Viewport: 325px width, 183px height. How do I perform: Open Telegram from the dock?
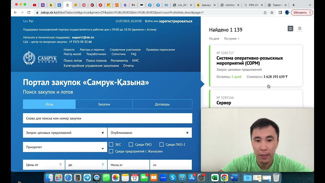click(87, 178)
